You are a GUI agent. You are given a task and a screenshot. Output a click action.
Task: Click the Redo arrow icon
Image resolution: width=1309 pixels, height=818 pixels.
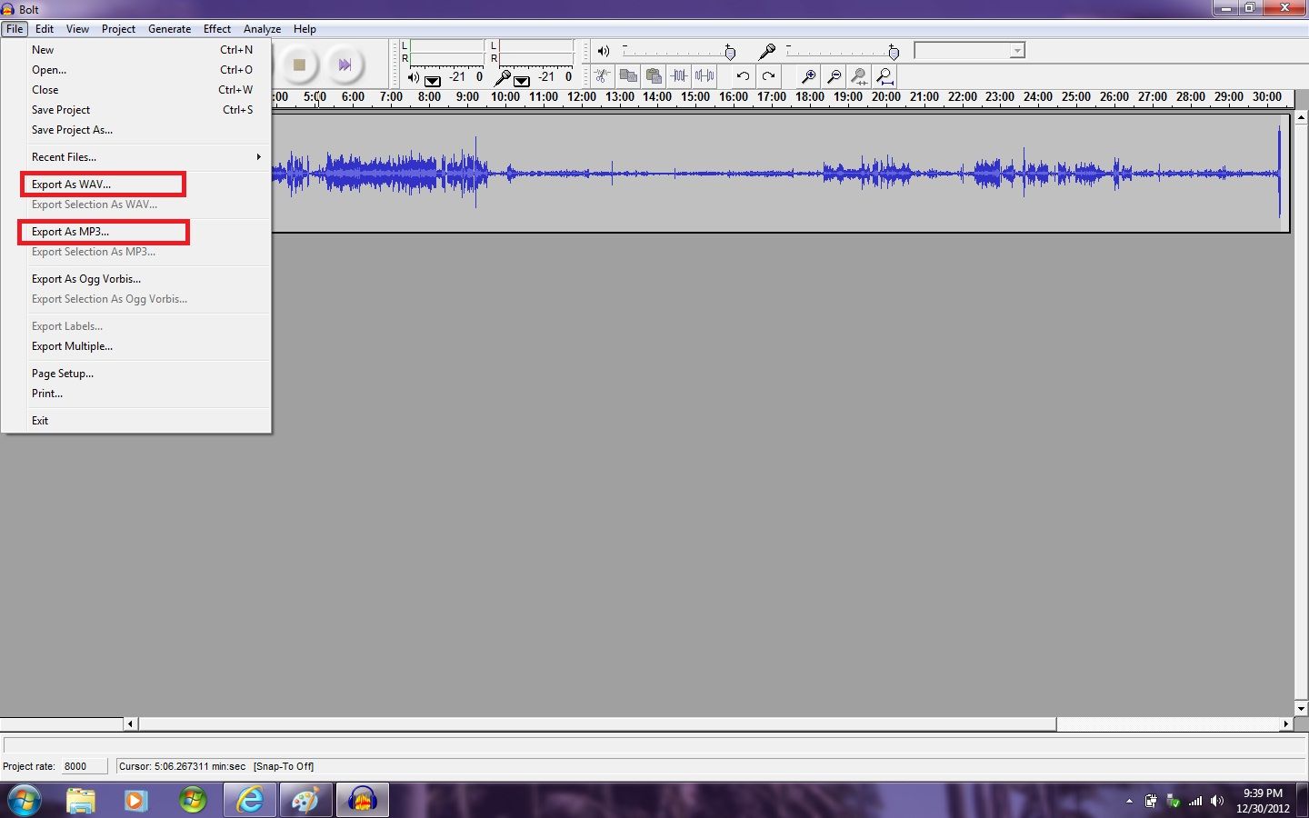(x=768, y=76)
